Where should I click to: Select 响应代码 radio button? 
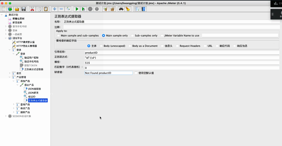[x=217, y=46]
